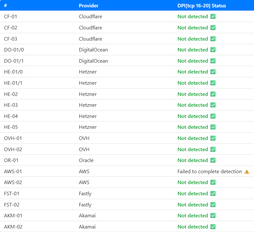The width and height of the screenshot is (254, 232).
Task: Click the green checkmark in AWS-02 row
Action: point(213,182)
